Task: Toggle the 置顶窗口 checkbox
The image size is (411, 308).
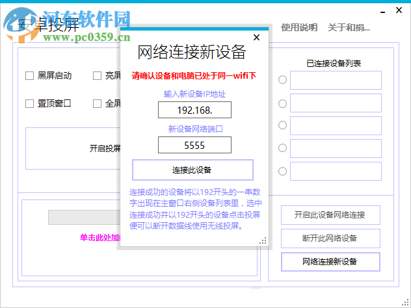Action: point(29,104)
